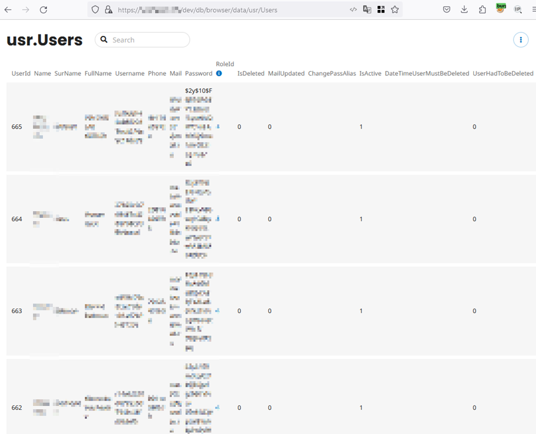The height and width of the screenshot is (434, 536).
Task: Click the RoleId link in row 665
Action: click(x=218, y=127)
